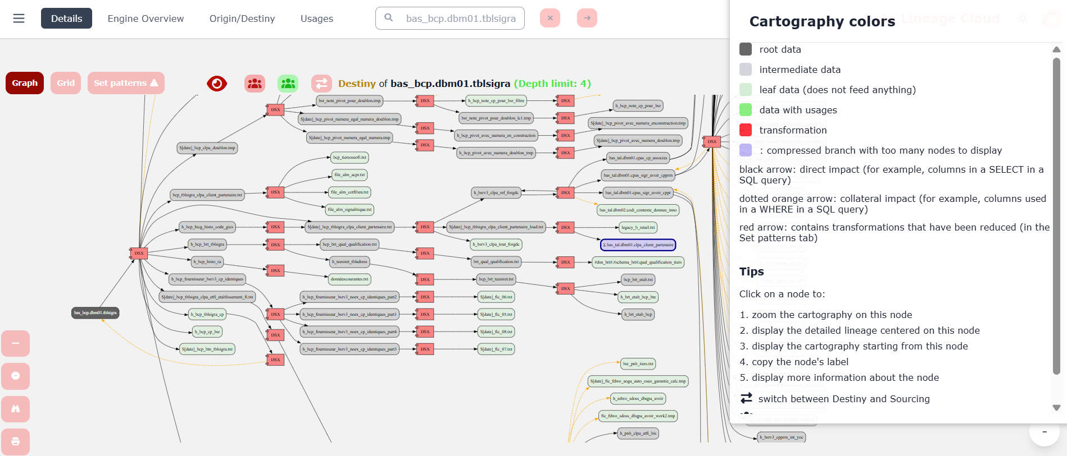Click the circle reset zoom button

tap(16, 376)
